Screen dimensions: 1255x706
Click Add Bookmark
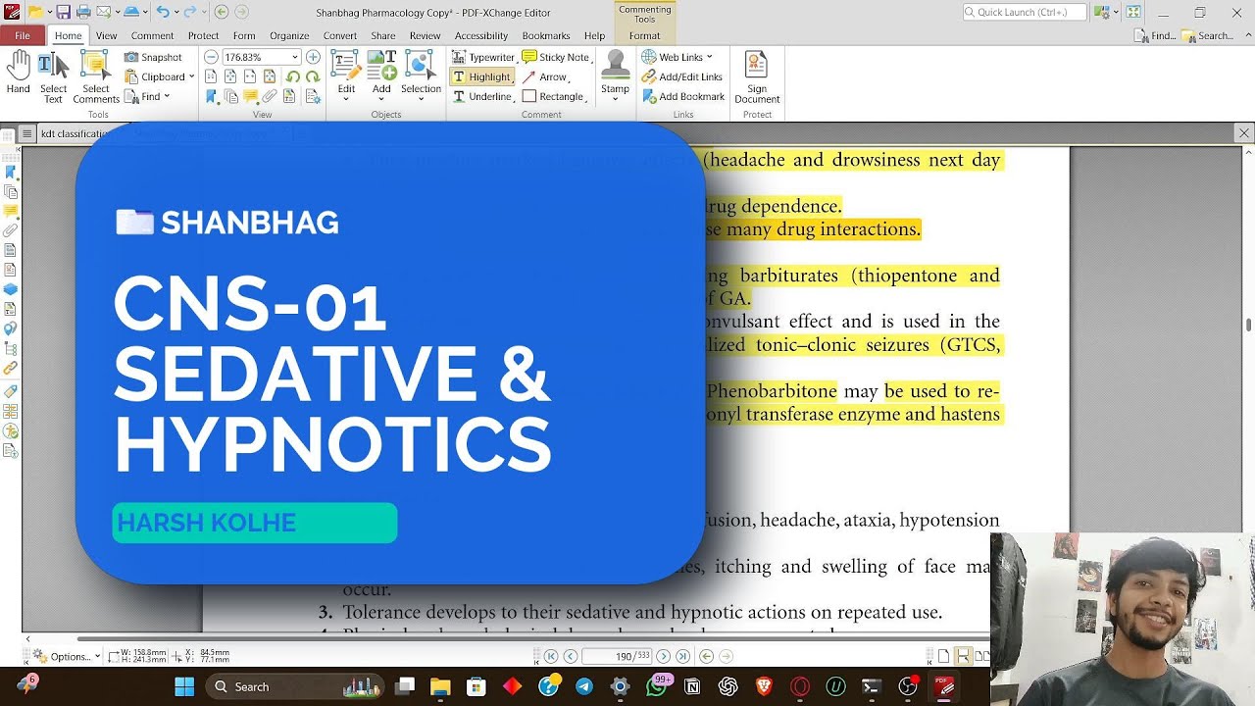point(683,96)
